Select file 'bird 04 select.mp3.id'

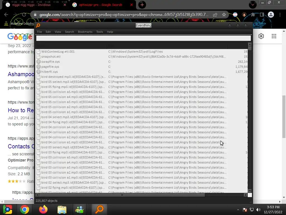(x=73, y=117)
